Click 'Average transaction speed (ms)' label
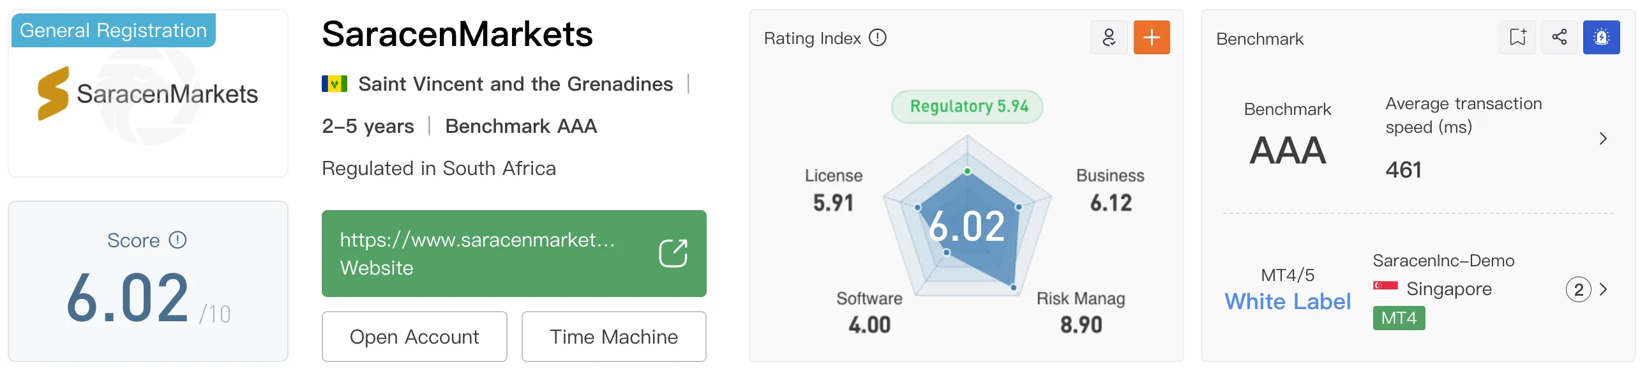 [1464, 115]
